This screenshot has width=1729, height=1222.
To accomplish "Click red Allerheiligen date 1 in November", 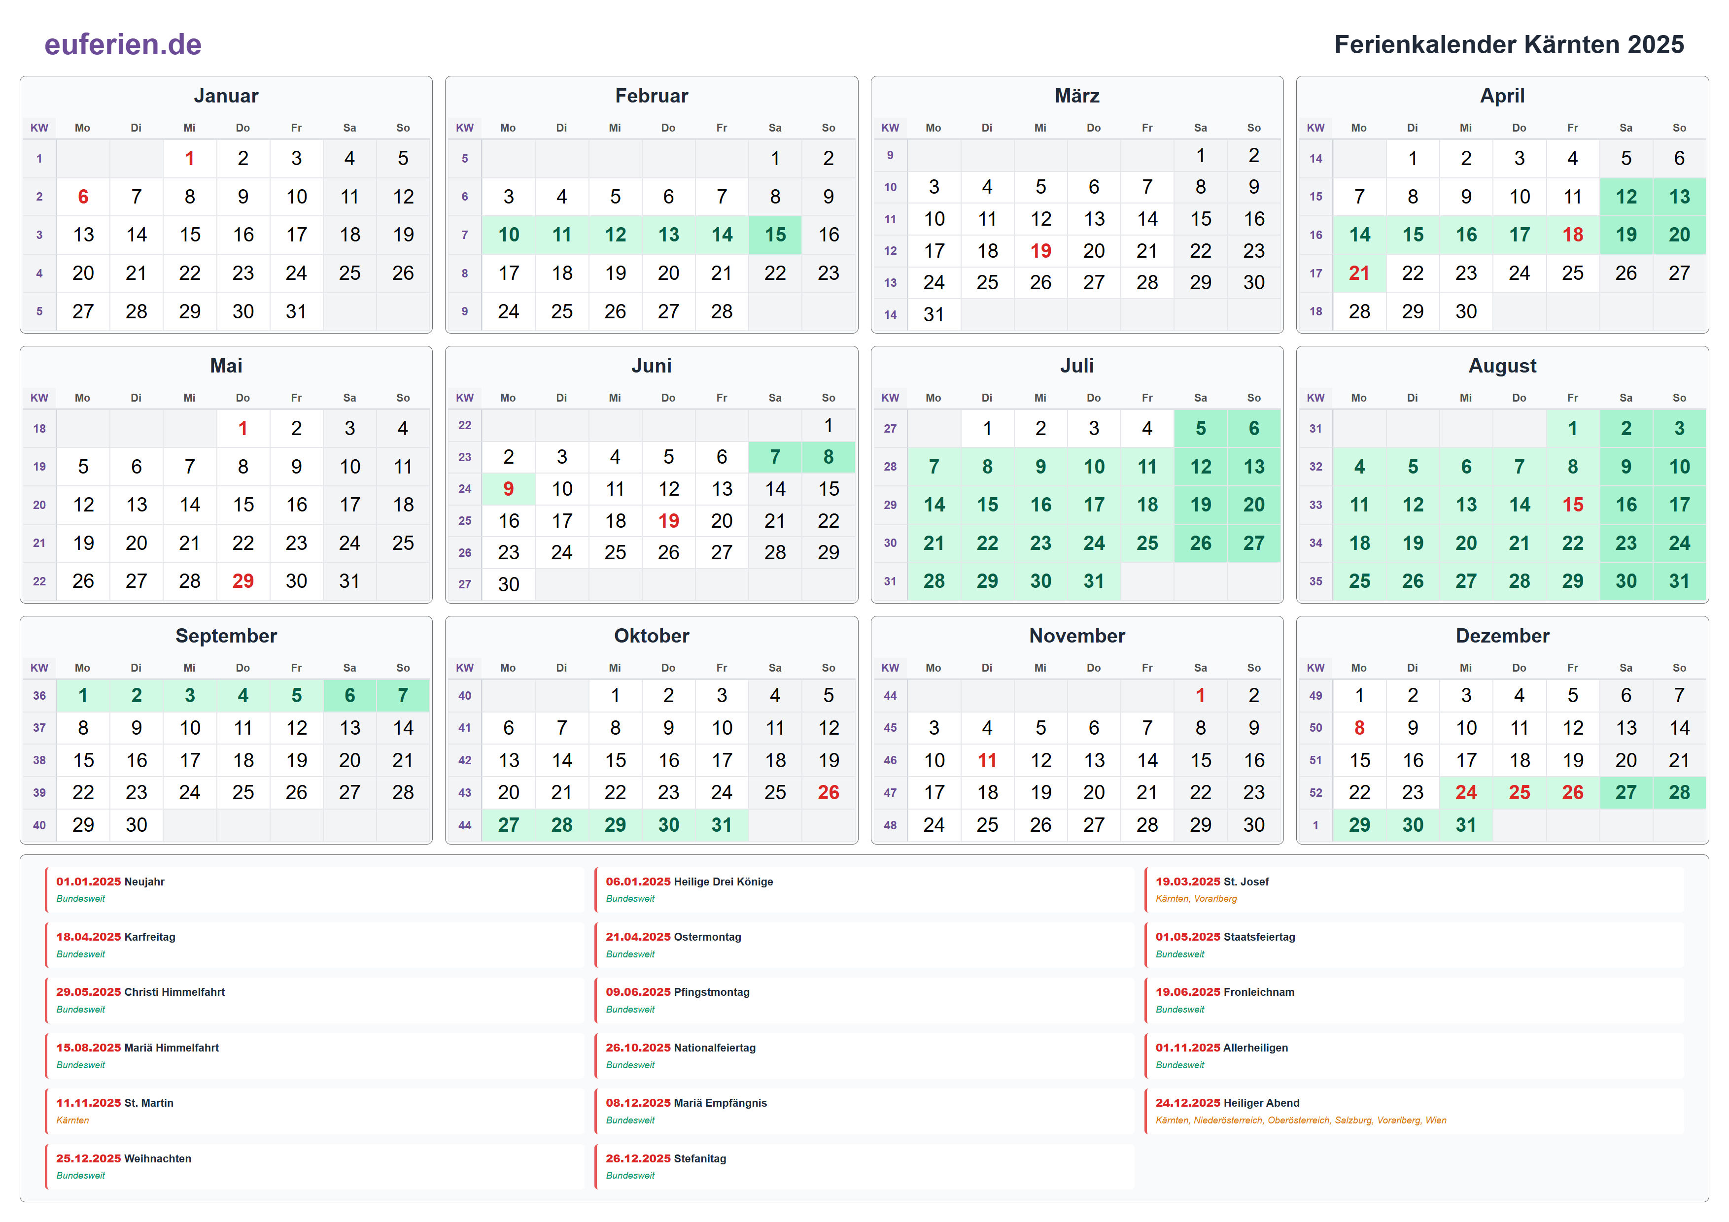I will [1200, 696].
